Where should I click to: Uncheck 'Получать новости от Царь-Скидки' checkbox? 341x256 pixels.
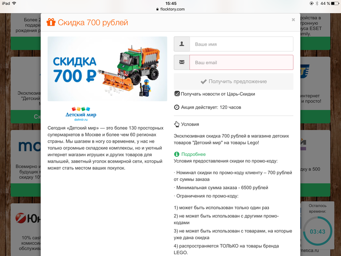(177, 94)
